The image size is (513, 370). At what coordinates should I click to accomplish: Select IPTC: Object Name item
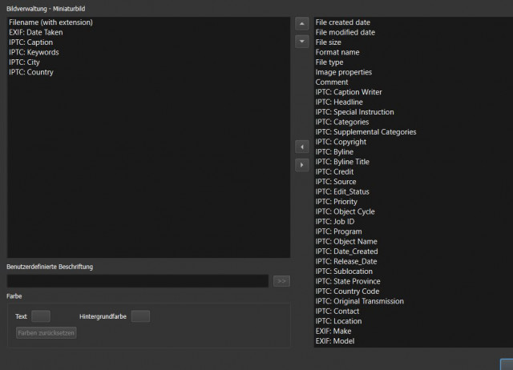tap(346, 242)
